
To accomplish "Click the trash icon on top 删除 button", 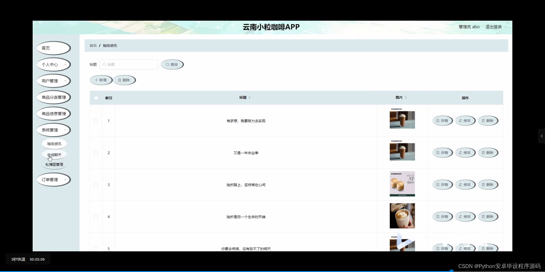I will click(x=120, y=80).
